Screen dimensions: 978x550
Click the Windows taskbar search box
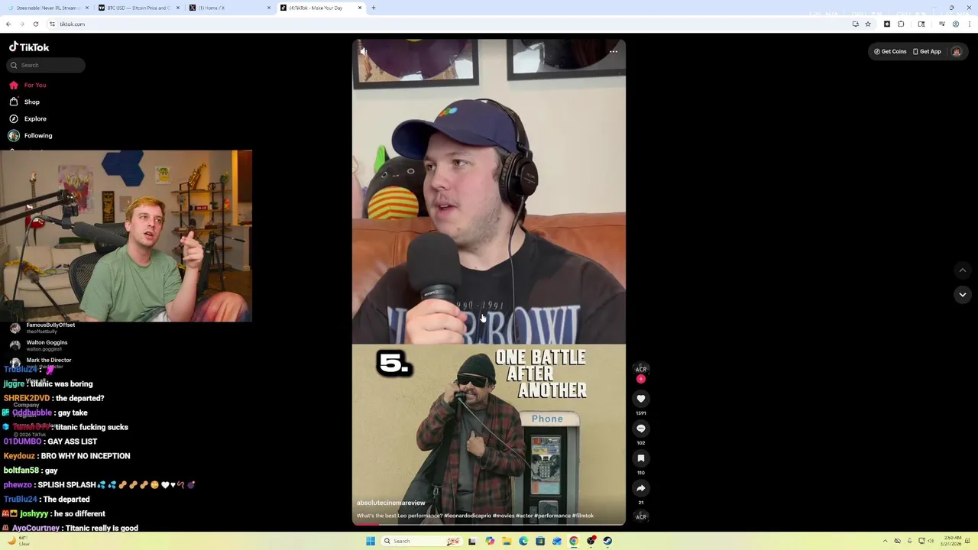(x=423, y=541)
